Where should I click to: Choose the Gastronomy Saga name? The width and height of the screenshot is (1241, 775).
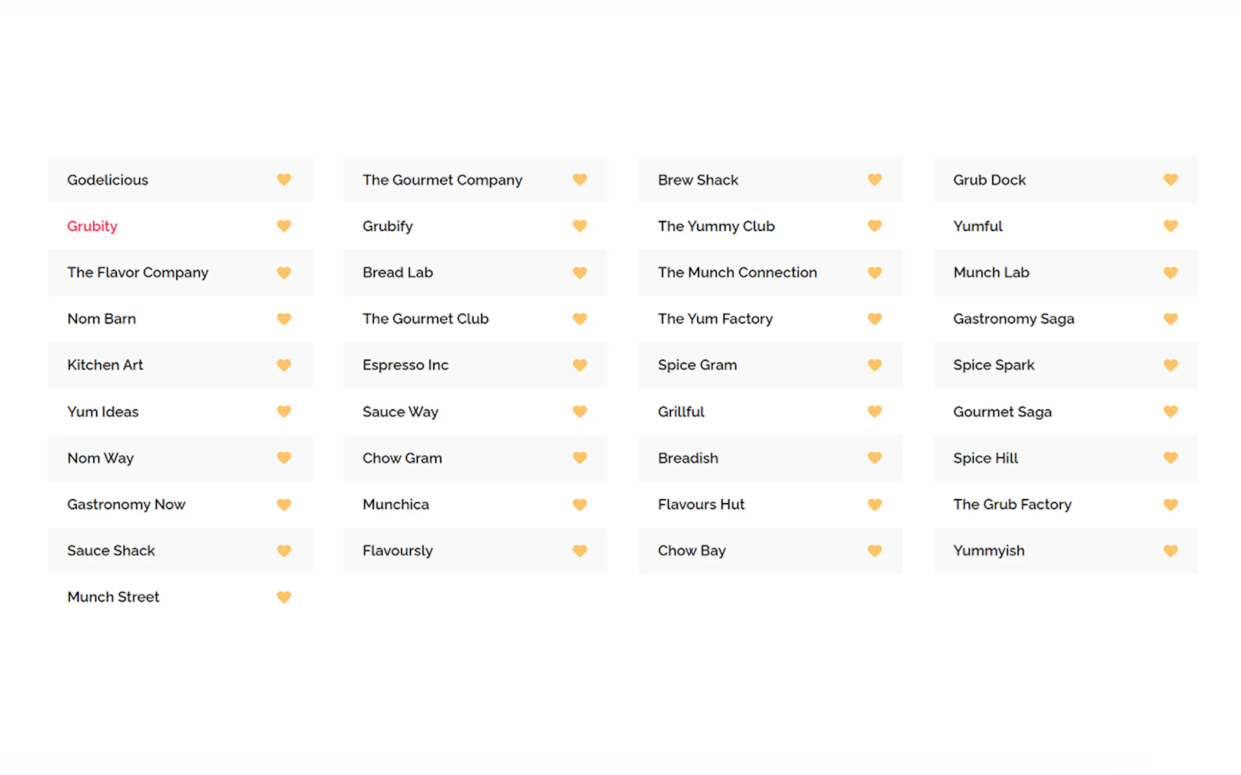(x=1013, y=319)
